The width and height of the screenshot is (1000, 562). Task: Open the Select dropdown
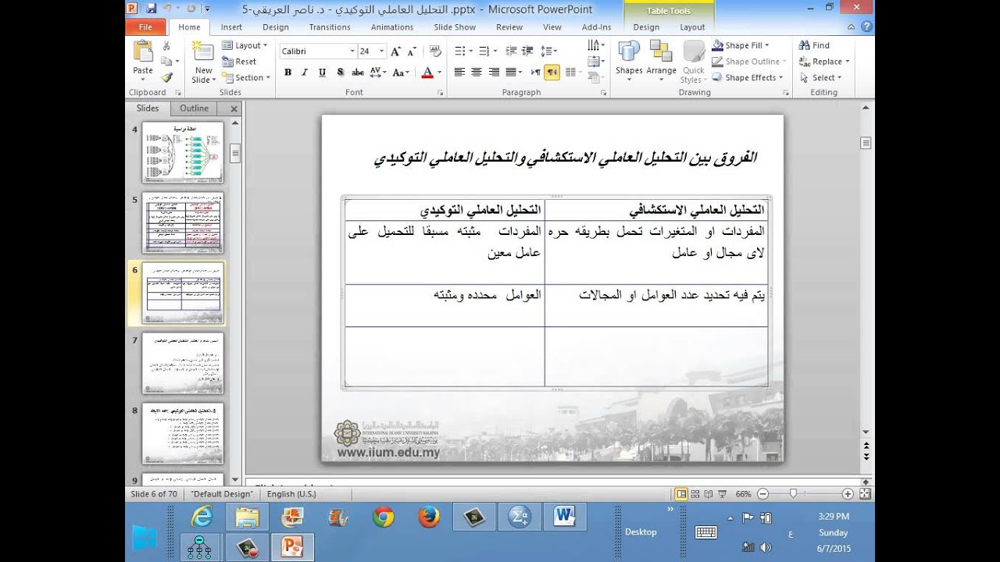point(820,77)
